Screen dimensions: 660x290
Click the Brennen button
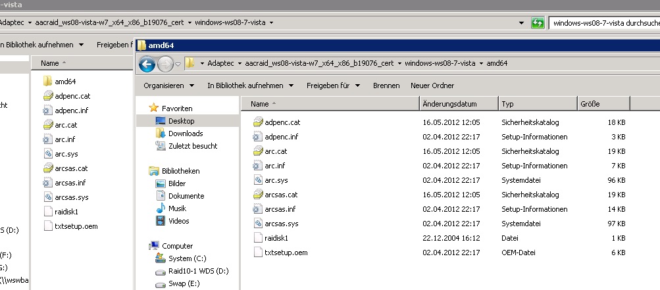tap(386, 85)
